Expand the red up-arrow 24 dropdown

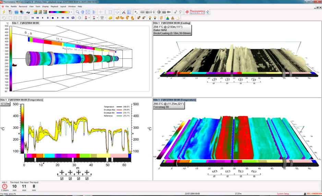click(x=89, y=18)
